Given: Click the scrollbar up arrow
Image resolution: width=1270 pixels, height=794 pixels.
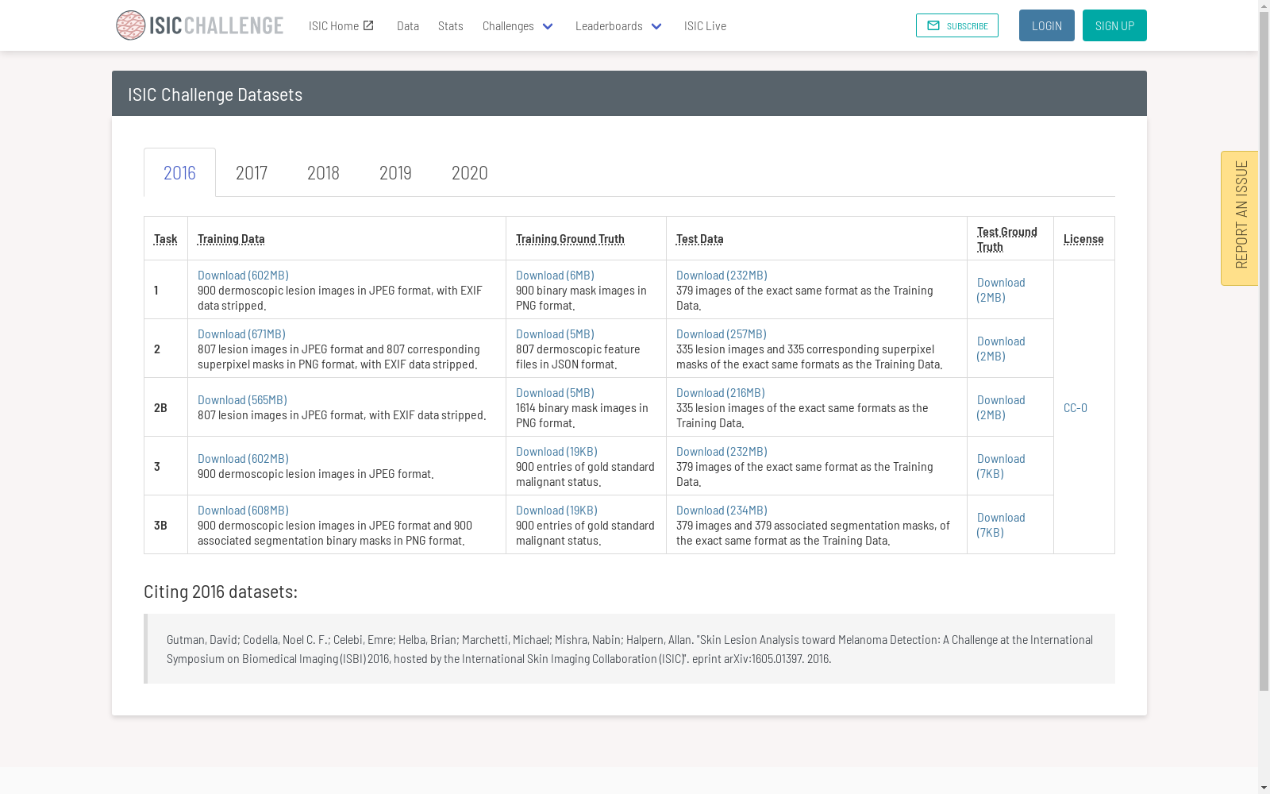Looking at the screenshot, I should 1264,6.
